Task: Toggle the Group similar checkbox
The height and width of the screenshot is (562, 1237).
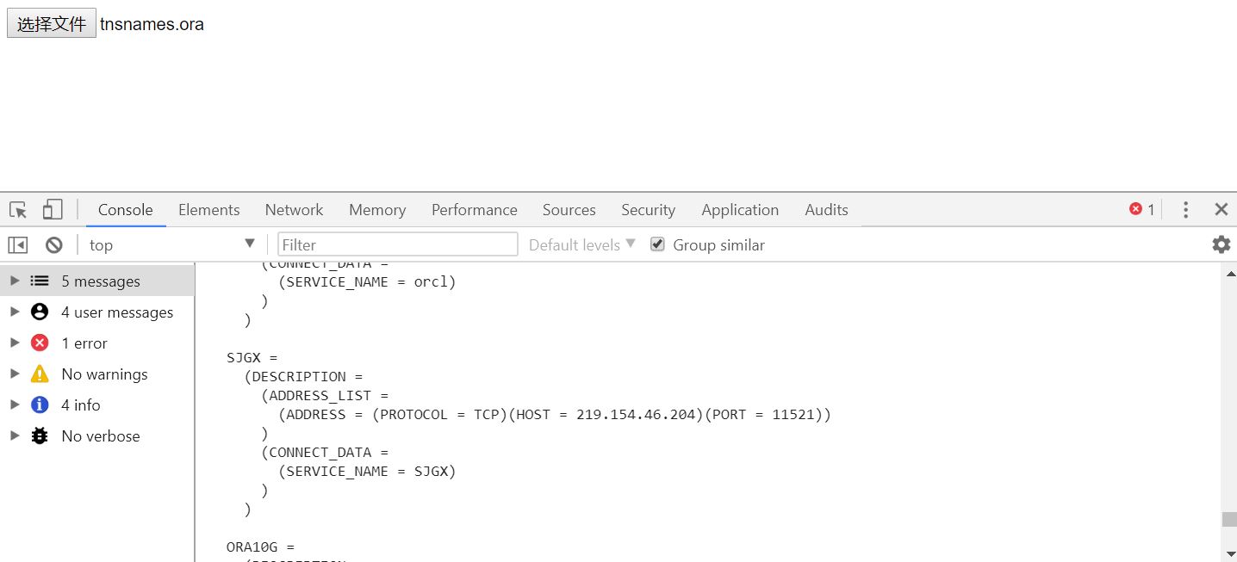Action: (658, 244)
